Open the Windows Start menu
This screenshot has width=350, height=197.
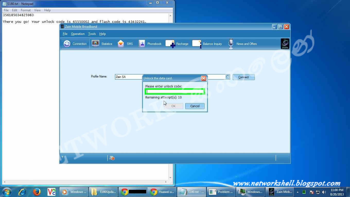point(7,192)
